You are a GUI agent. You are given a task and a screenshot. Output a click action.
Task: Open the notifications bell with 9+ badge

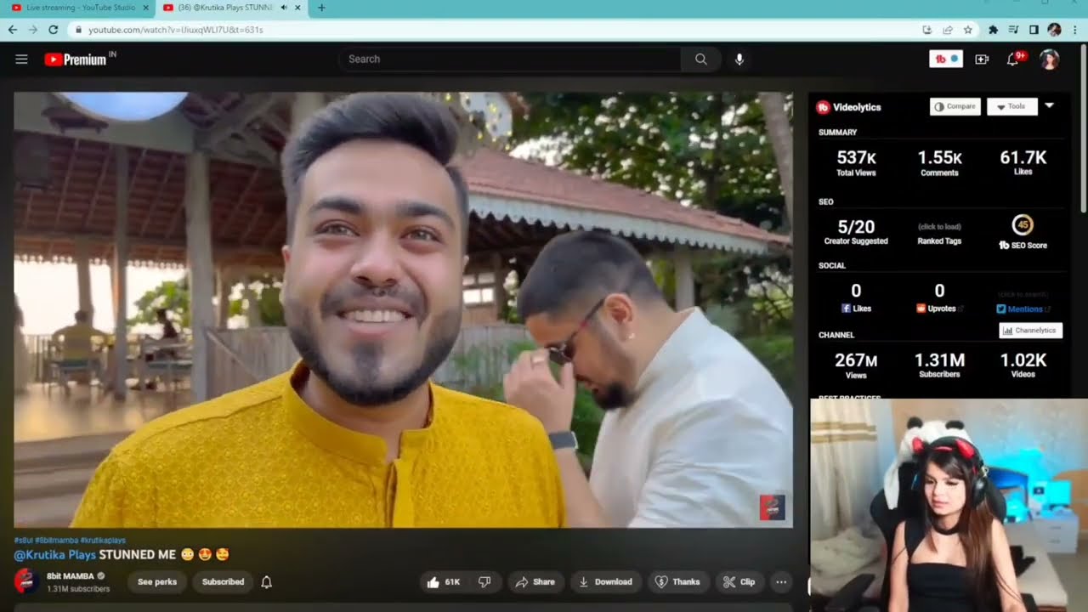click(1014, 59)
